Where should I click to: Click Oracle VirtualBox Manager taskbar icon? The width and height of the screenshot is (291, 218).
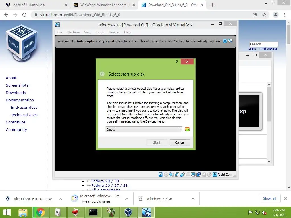coord(128,212)
